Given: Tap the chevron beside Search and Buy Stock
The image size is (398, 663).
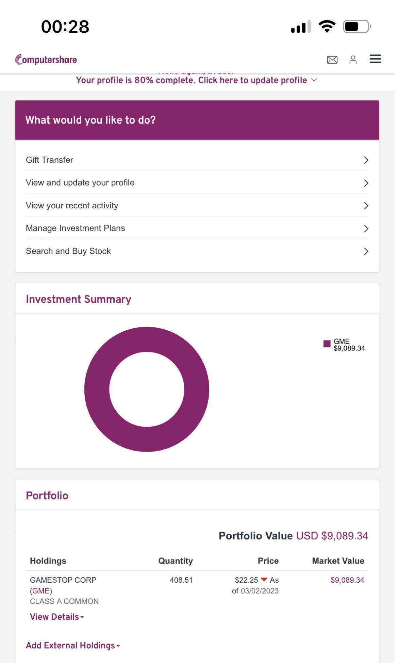Looking at the screenshot, I should pyautogui.click(x=366, y=251).
